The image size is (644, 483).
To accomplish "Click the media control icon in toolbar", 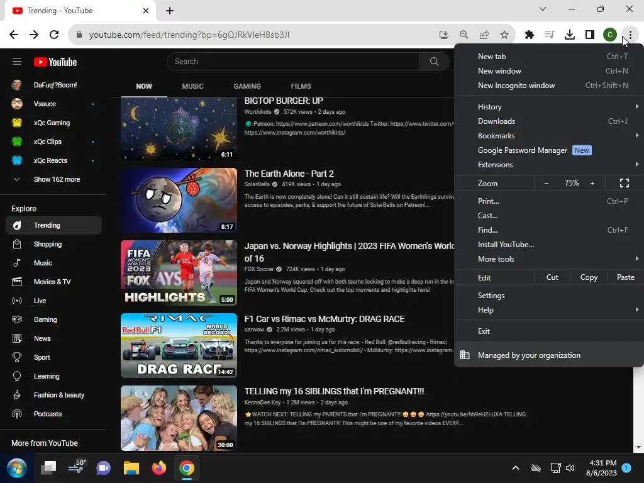I will (x=550, y=35).
